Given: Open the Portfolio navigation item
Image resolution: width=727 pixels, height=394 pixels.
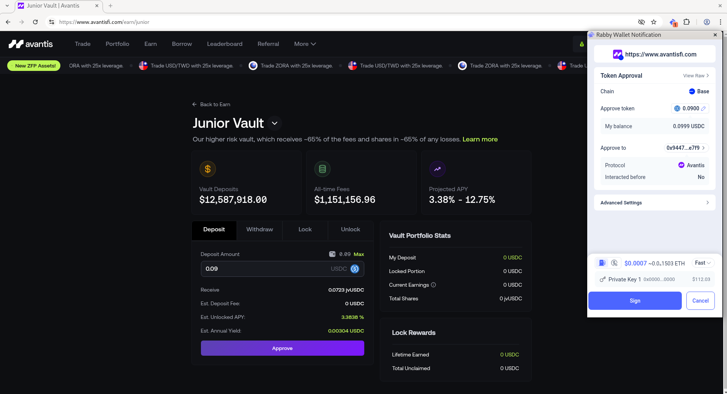Looking at the screenshot, I should [117, 44].
